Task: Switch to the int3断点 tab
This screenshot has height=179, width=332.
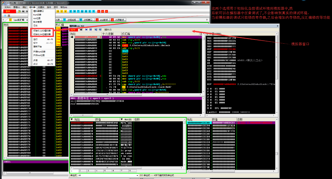Action: pyautogui.click(x=102, y=20)
